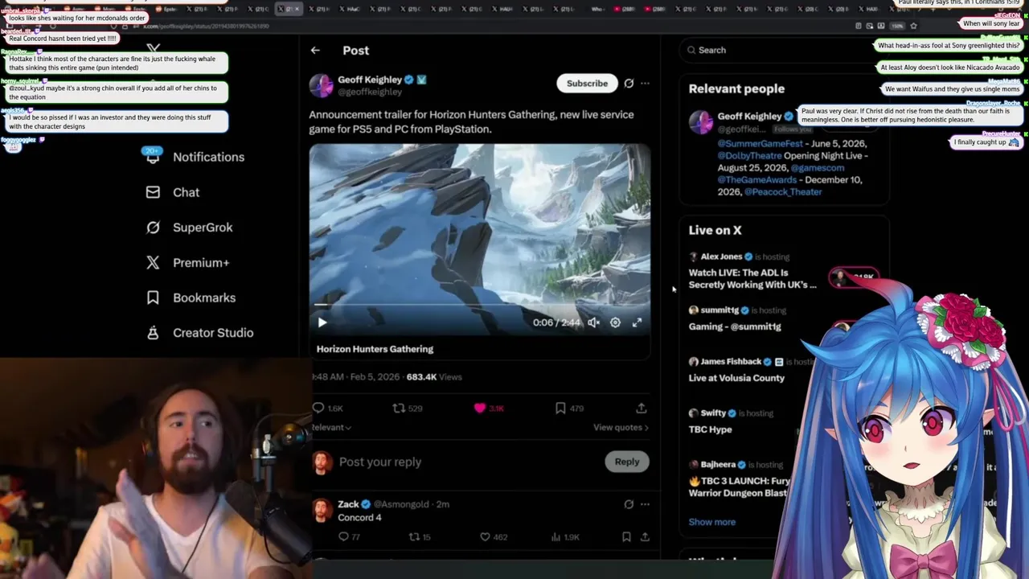Open Chat menu item

pos(186,192)
